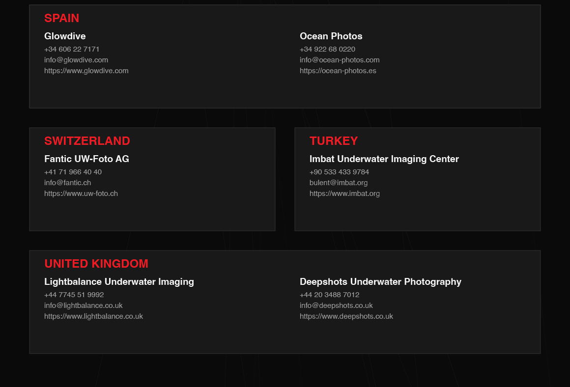Image resolution: width=570 pixels, height=387 pixels.
Task: Call Deepshots at +44 20 3488 7012
Action: tap(329, 295)
